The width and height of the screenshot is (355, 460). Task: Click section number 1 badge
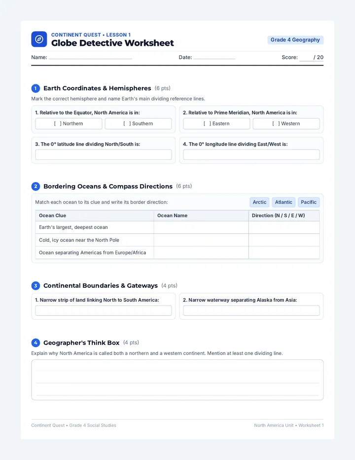click(35, 88)
